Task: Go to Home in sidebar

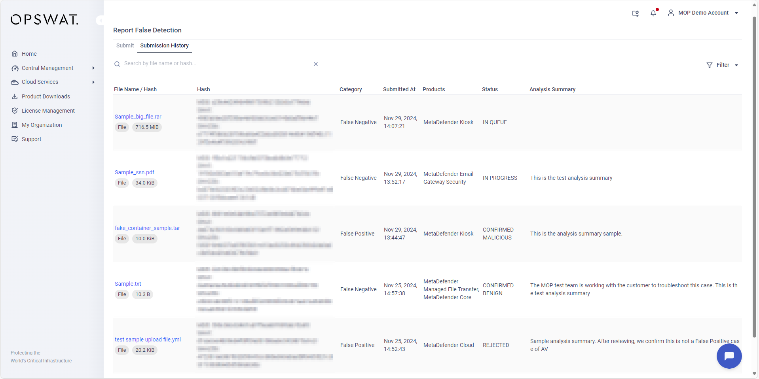Action: click(29, 54)
